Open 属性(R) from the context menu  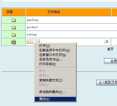point(55,99)
